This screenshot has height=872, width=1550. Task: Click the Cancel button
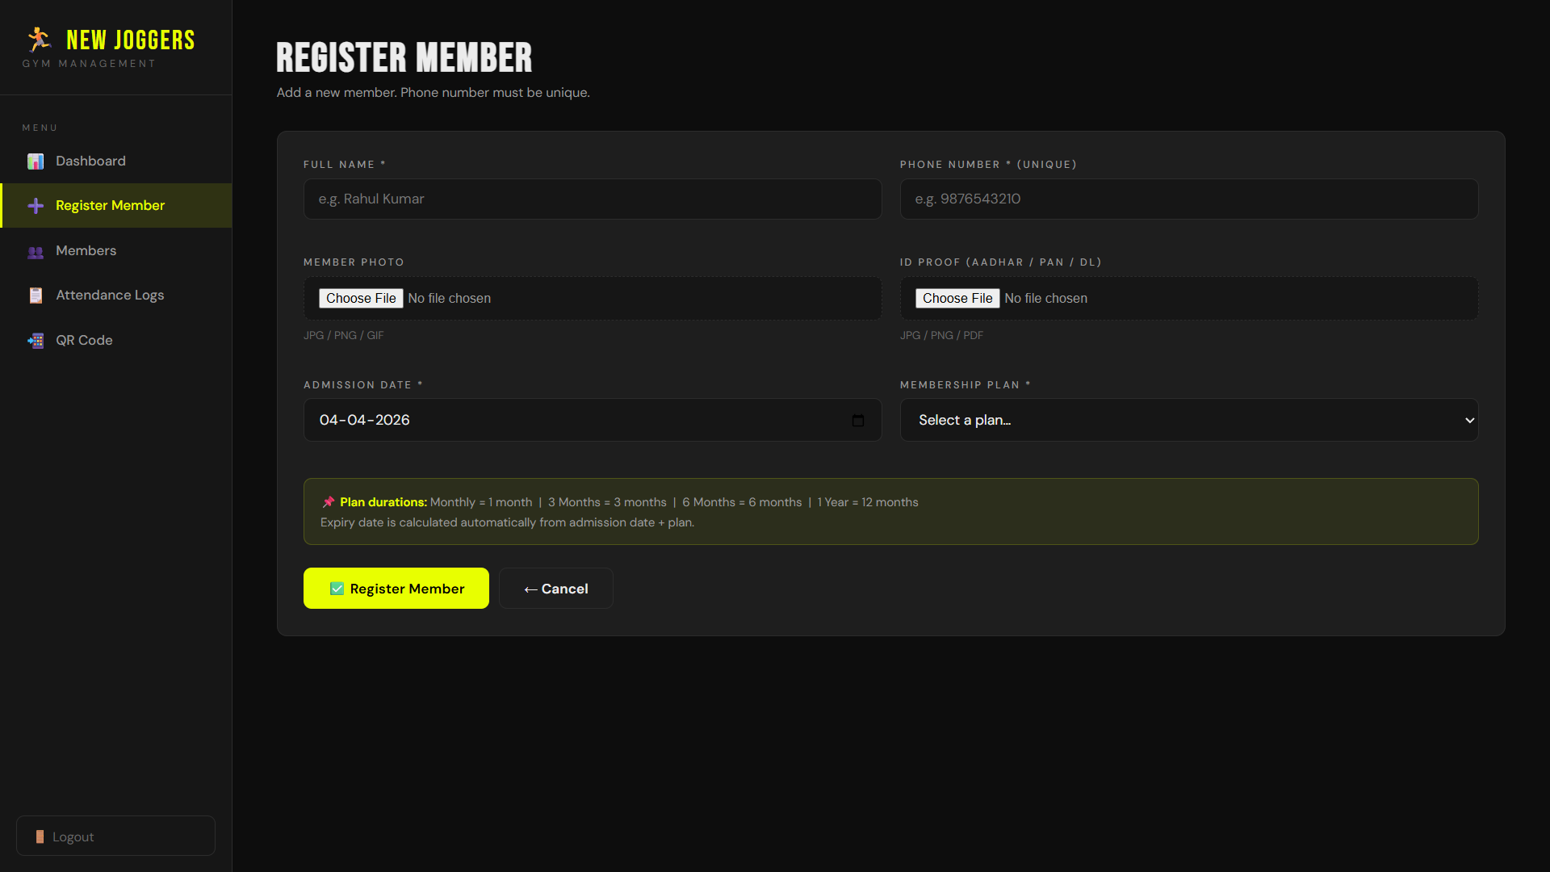555,589
